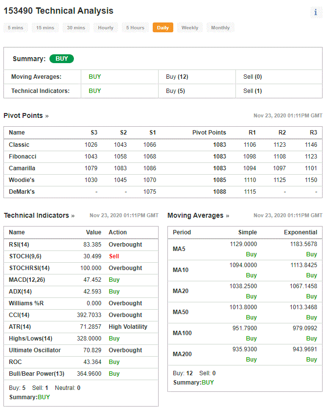Image resolution: width=326 pixels, height=409 pixels.
Task: Click the Highs/Lows(14) indicator name
Action: pyautogui.click(x=30, y=339)
